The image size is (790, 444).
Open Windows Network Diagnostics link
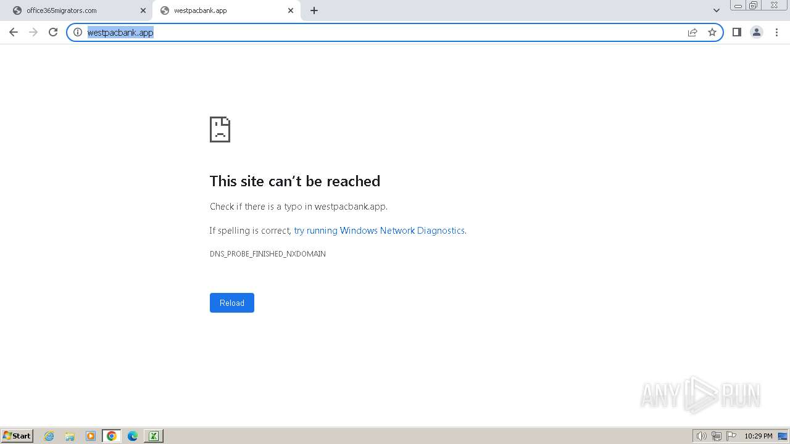point(379,231)
